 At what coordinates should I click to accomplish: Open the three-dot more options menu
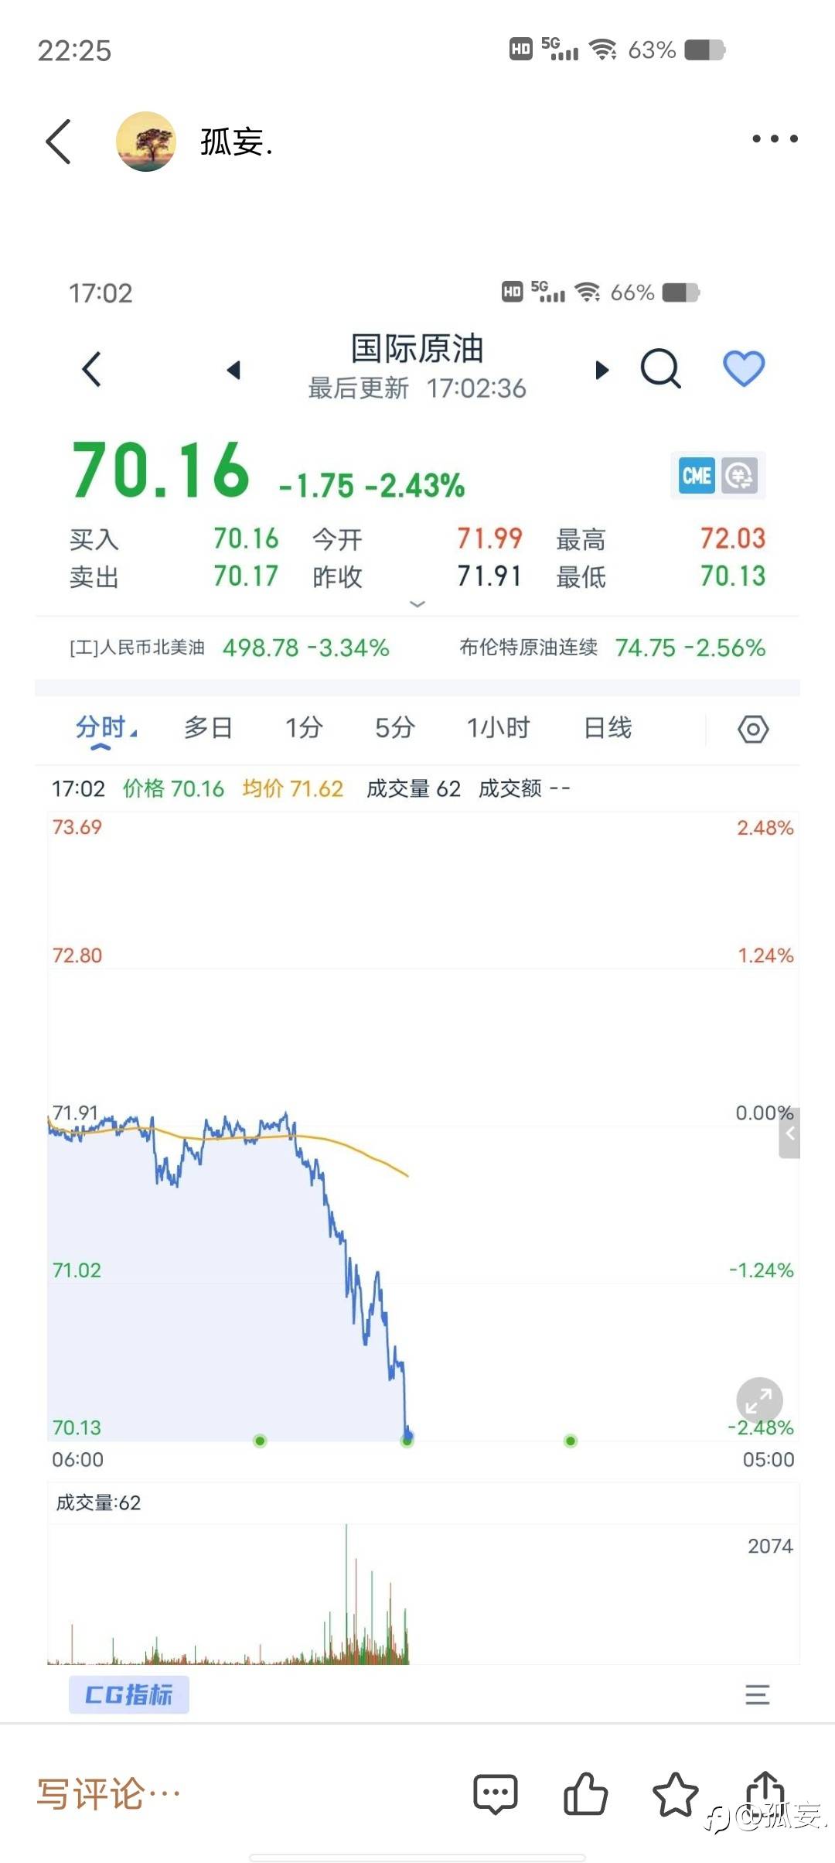tap(775, 139)
